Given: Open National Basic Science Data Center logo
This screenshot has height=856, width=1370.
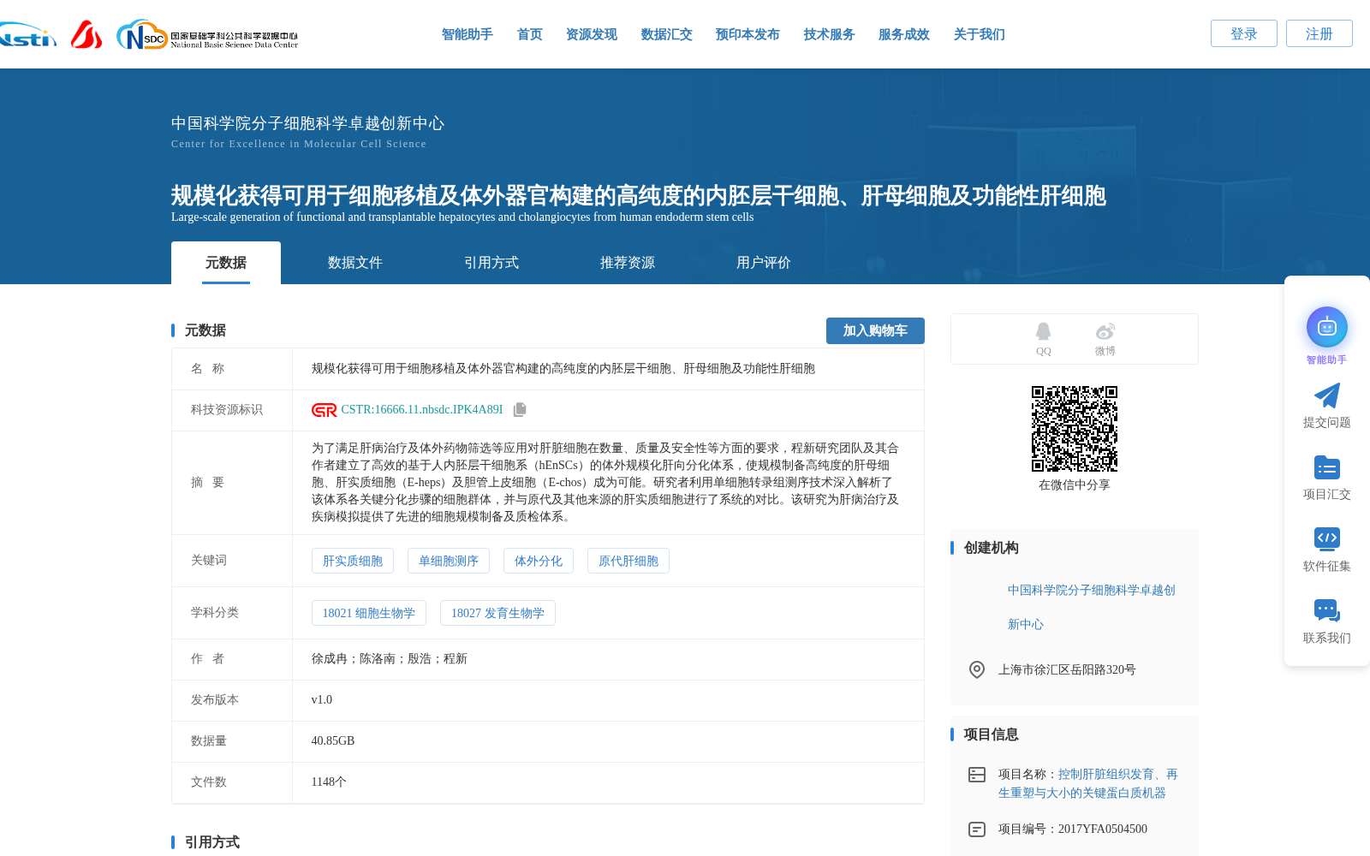Looking at the screenshot, I should (207, 35).
